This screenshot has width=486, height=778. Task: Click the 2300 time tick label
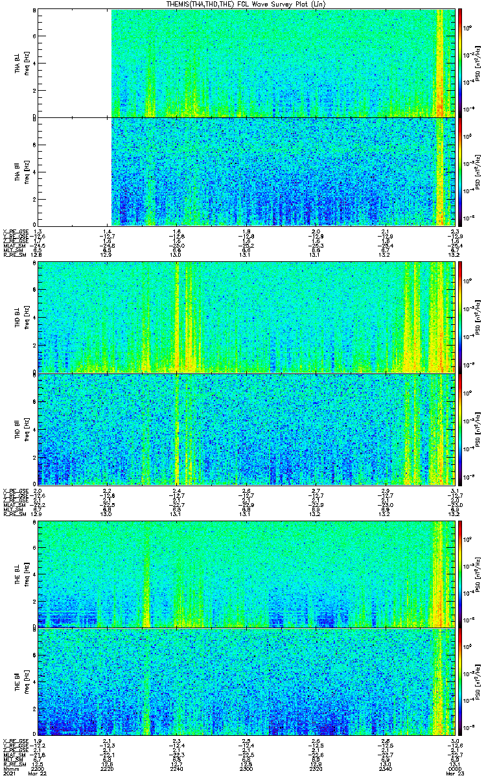click(246, 769)
